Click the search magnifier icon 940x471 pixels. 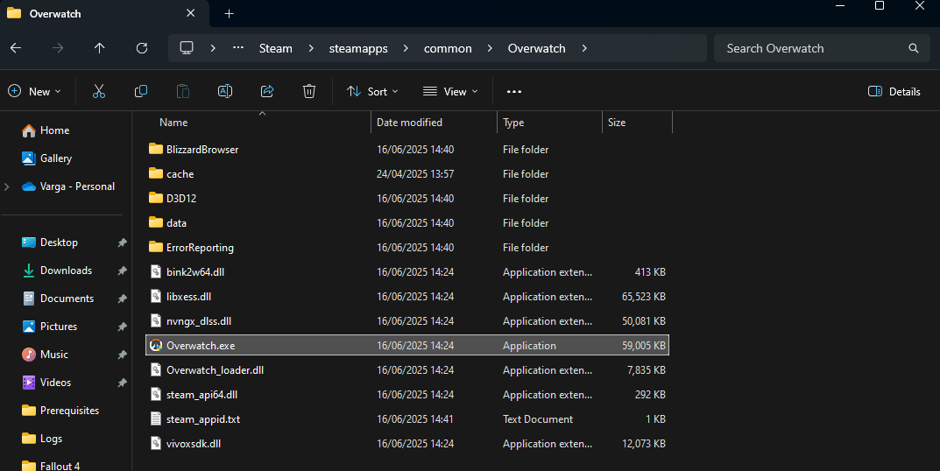coord(913,48)
